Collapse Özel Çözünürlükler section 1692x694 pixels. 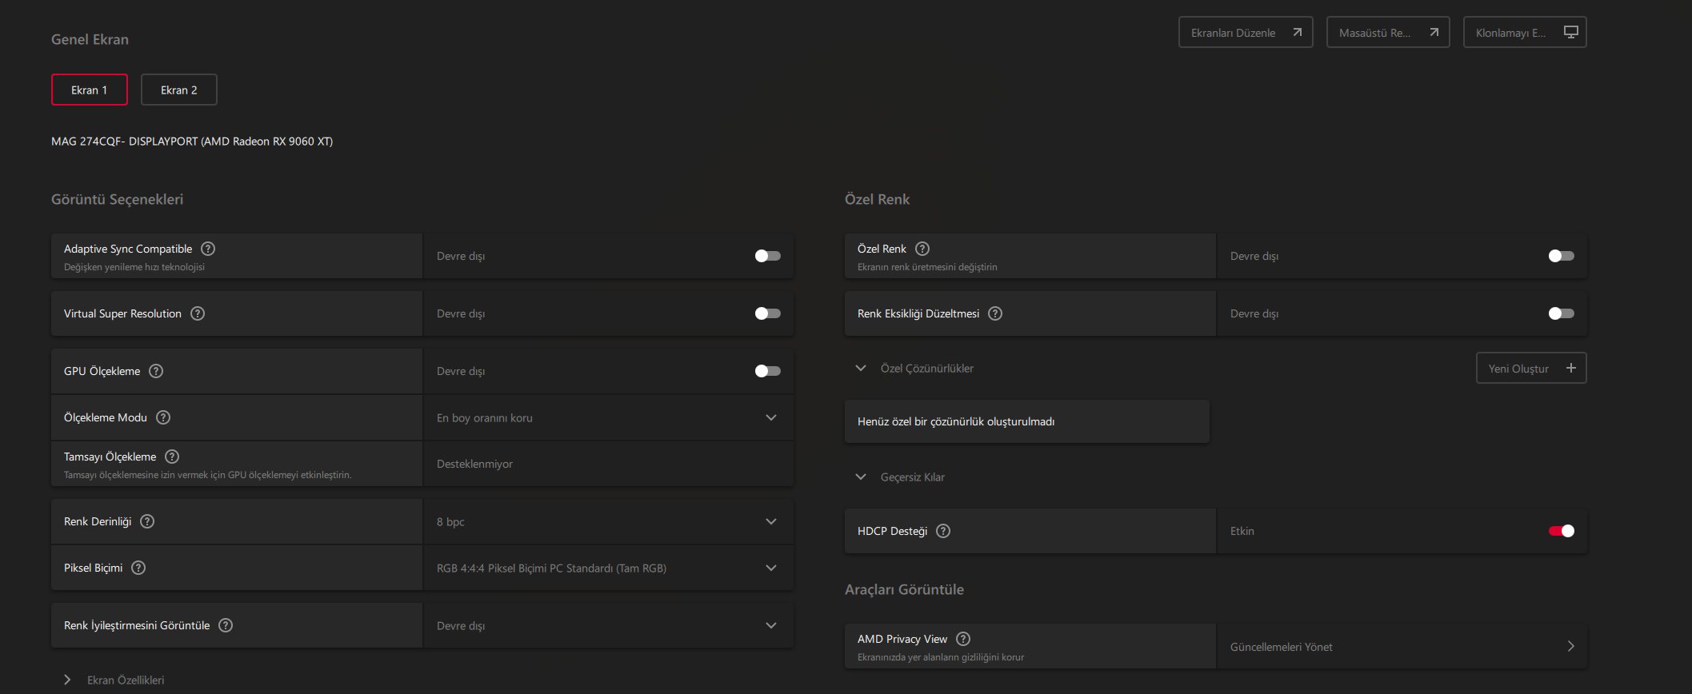[861, 368]
